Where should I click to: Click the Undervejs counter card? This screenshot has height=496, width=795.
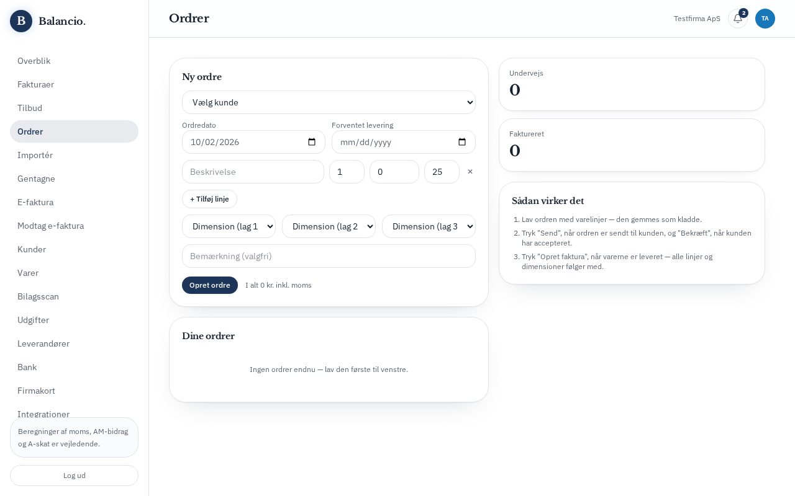[632, 84]
